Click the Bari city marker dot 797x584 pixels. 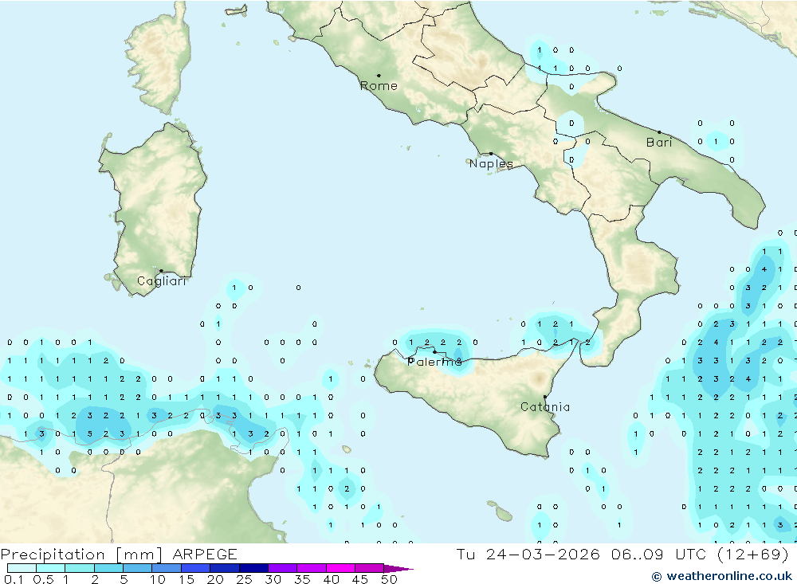point(660,132)
